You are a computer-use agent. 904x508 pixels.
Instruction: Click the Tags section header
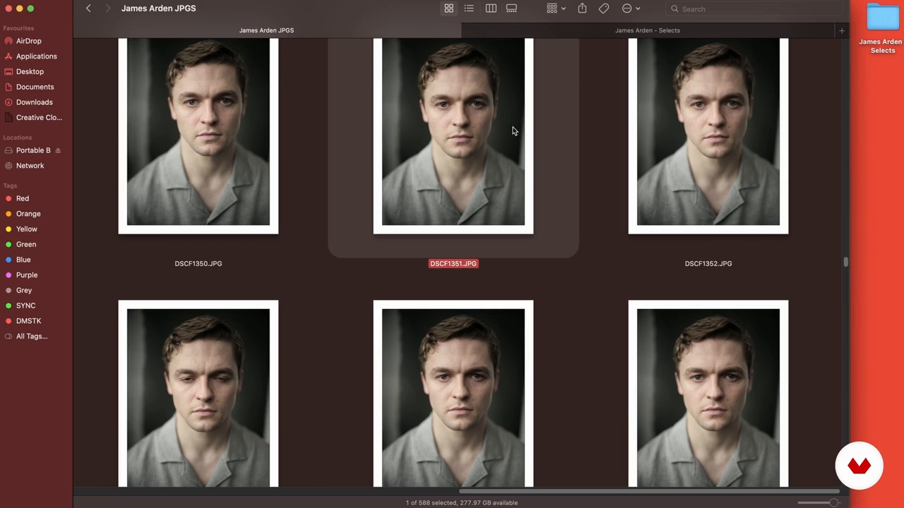tap(10, 186)
